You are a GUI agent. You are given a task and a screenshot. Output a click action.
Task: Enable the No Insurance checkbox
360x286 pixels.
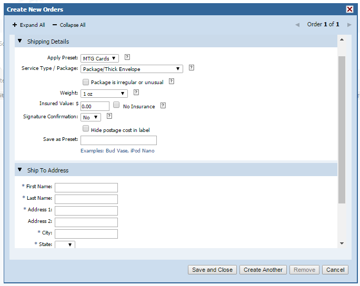click(x=116, y=105)
